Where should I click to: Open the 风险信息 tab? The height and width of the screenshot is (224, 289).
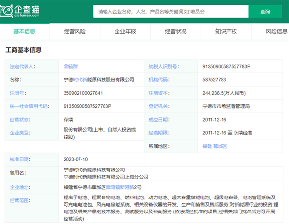point(276,31)
